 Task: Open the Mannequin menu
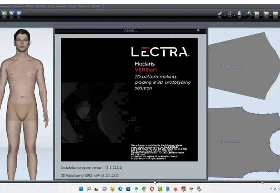(6, 6)
